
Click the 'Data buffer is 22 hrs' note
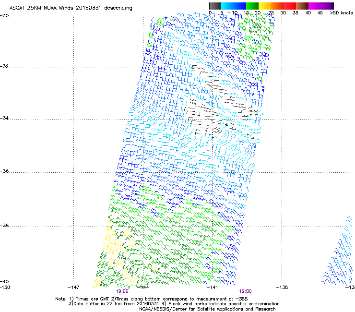point(113,304)
